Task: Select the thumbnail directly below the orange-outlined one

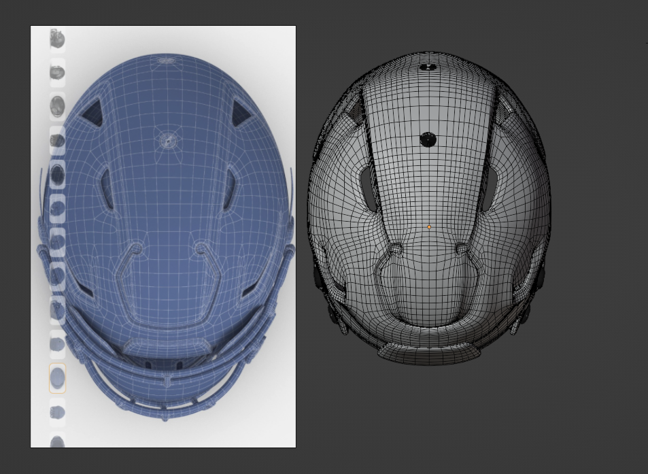Action: (57, 412)
